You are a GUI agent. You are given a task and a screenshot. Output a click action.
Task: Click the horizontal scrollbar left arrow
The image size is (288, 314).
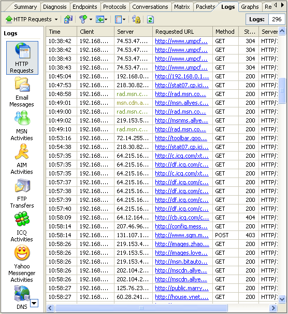[x=50, y=308]
